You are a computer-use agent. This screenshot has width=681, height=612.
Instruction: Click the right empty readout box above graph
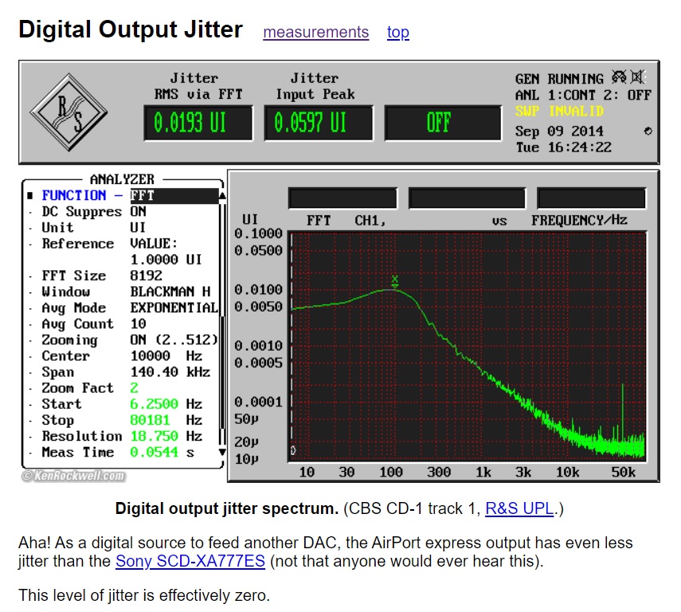pos(591,198)
